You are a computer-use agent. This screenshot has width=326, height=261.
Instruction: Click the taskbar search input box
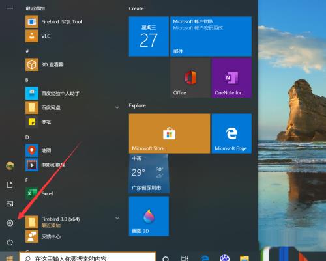(x=87, y=257)
